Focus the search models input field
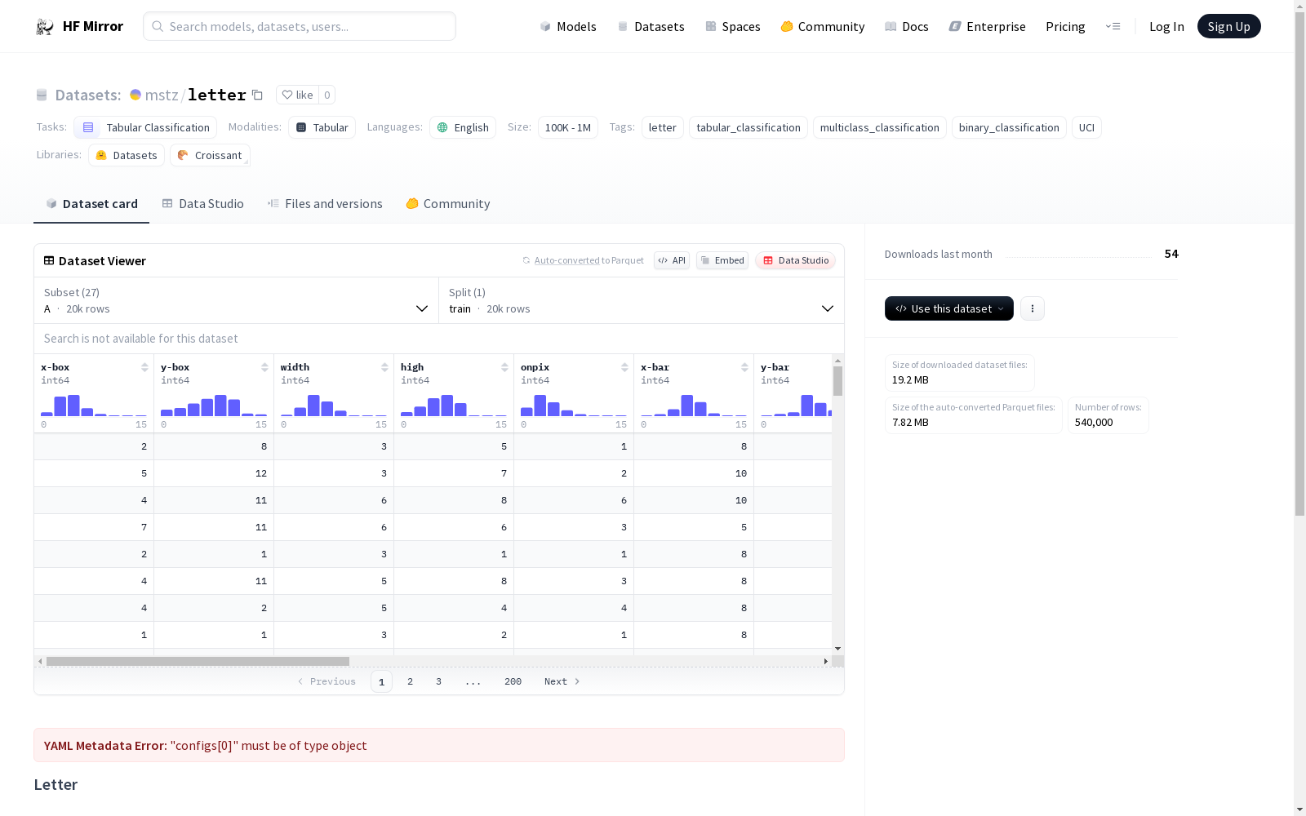The image size is (1306, 816). 300,26
